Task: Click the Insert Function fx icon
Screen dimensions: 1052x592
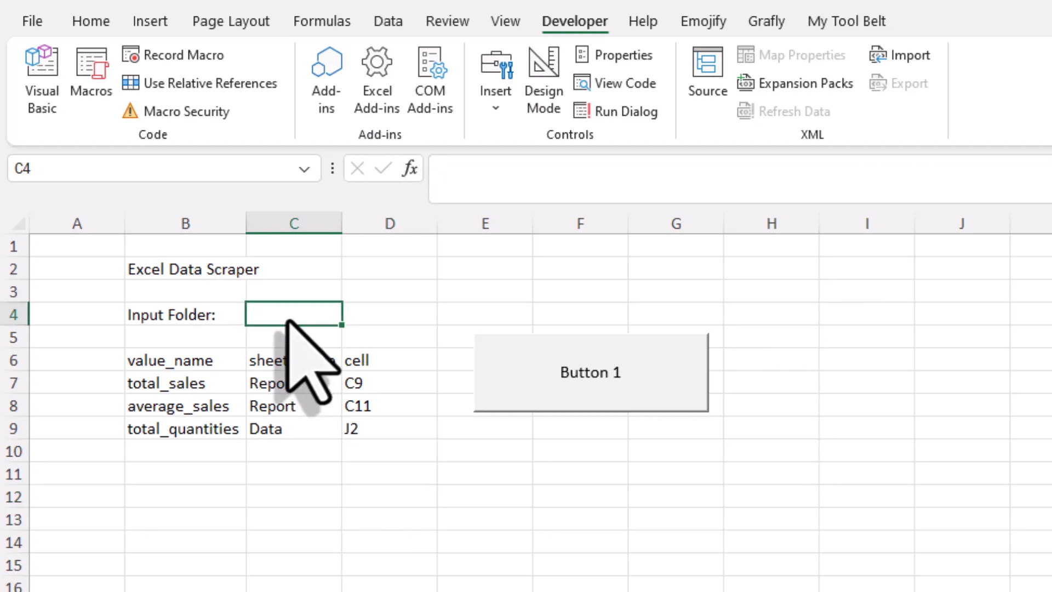Action: coord(410,168)
